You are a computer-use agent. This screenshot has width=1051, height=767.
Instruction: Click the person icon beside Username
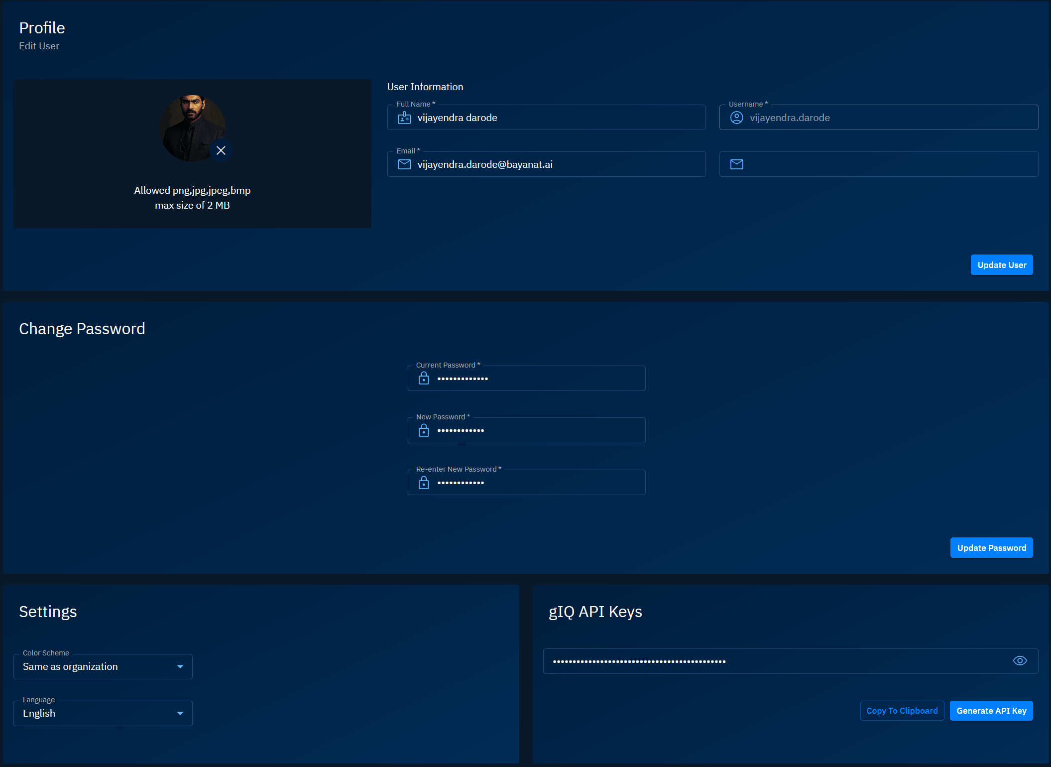coord(736,118)
